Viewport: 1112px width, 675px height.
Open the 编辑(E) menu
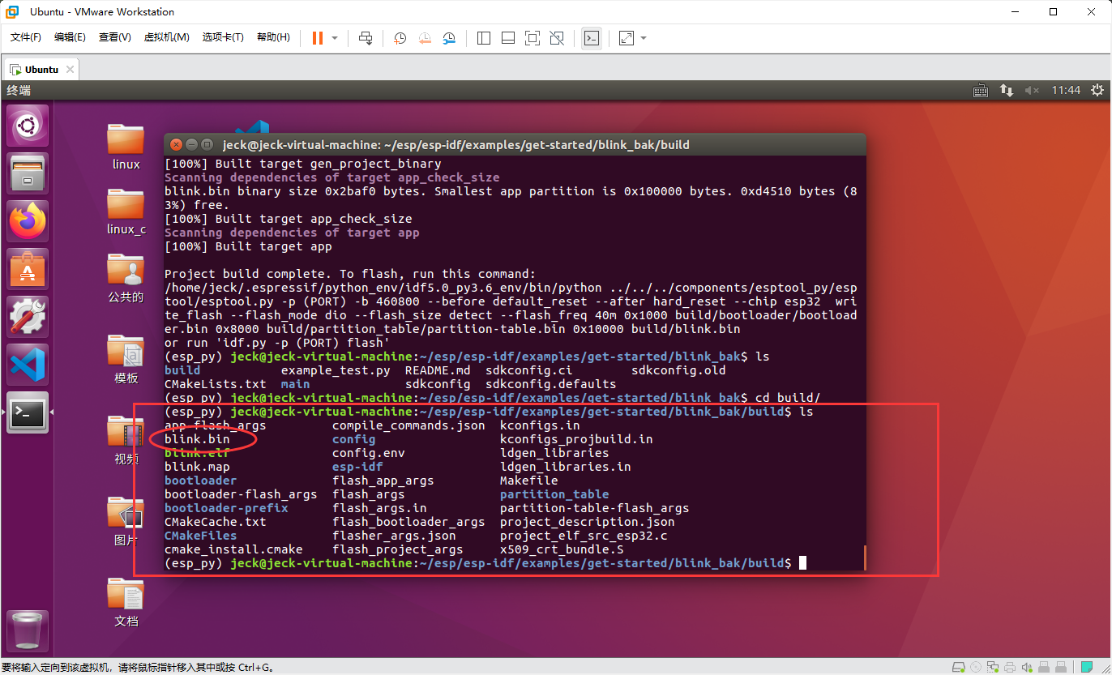point(70,37)
